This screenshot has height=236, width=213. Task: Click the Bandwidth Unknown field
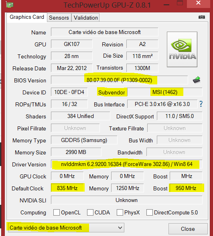coord(174,152)
